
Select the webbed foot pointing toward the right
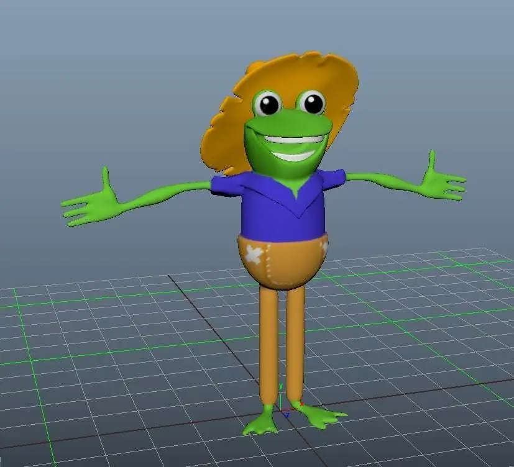319,415
